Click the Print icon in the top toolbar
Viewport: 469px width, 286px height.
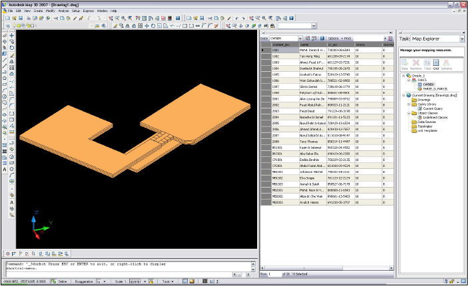tap(29, 18)
